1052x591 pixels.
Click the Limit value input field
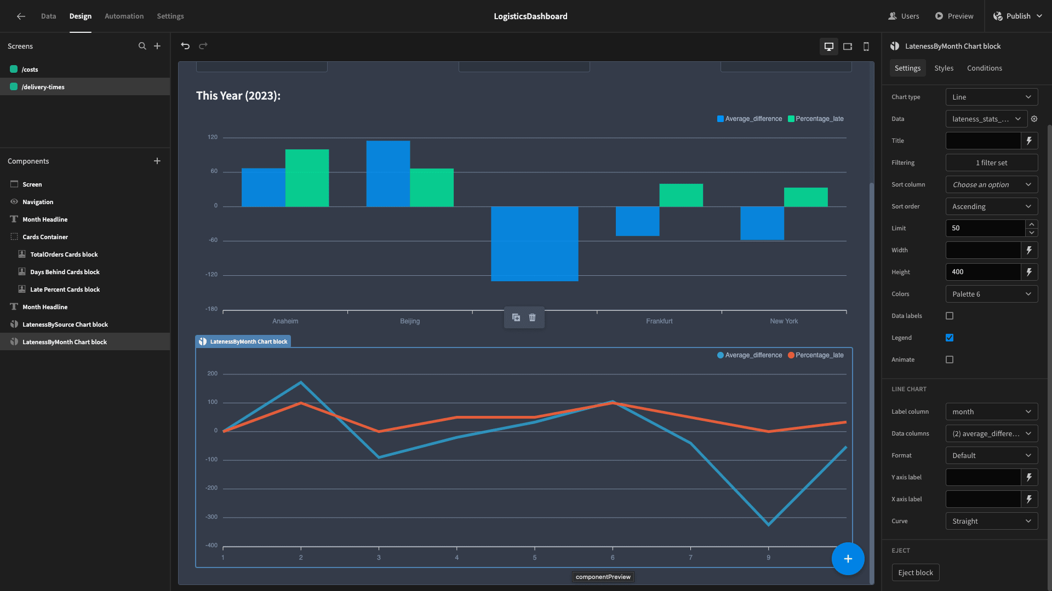pos(985,228)
